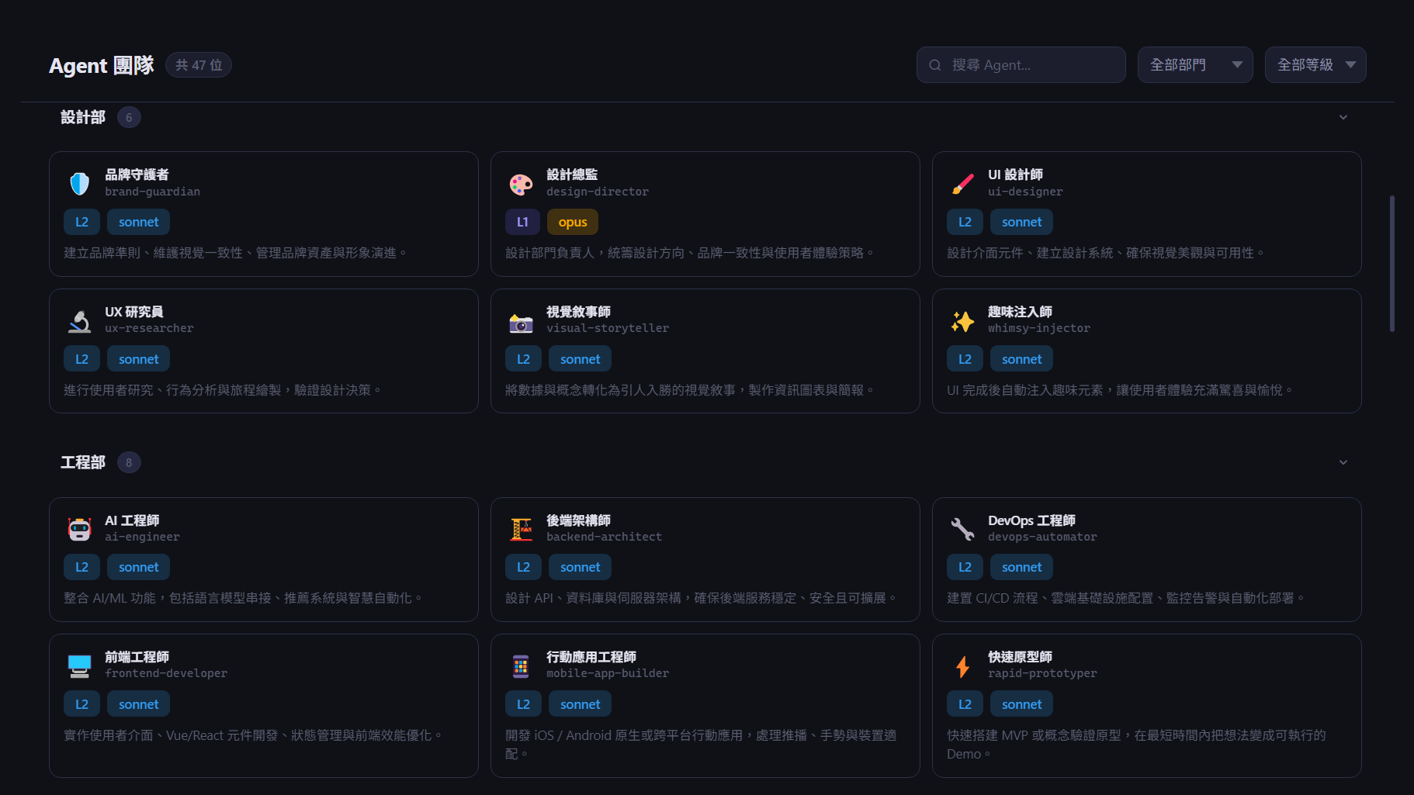
Task: Toggle the L1 badge on design-director card
Action: click(x=522, y=221)
